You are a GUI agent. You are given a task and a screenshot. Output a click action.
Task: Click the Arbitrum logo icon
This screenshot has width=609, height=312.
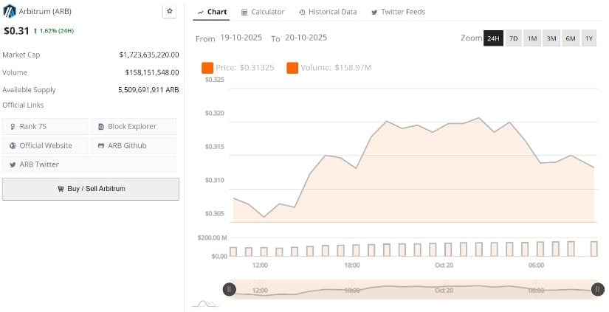point(9,12)
